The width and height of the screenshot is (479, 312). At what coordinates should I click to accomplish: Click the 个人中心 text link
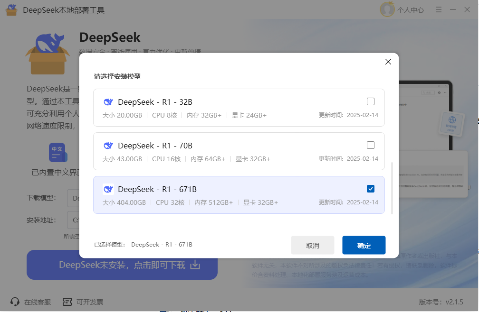411,10
